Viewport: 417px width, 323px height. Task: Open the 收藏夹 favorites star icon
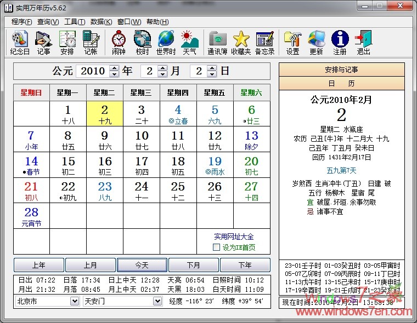click(241, 42)
